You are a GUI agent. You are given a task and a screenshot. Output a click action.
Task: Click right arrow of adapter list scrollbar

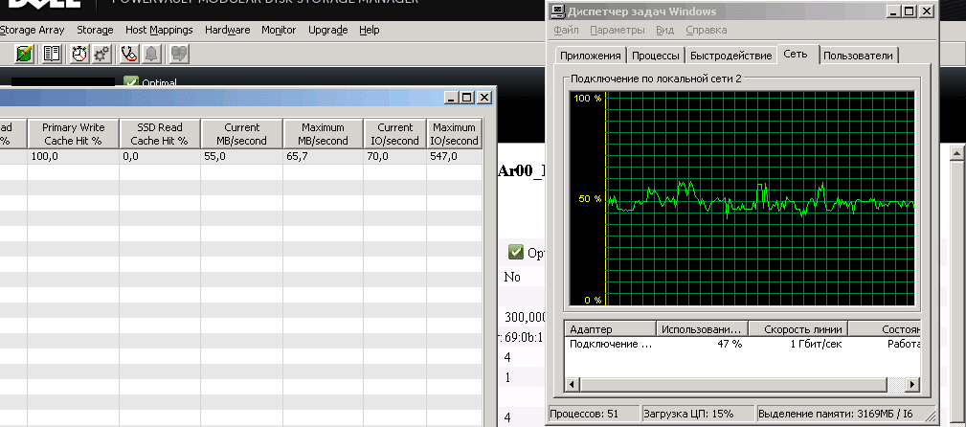pyautogui.click(x=911, y=385)
